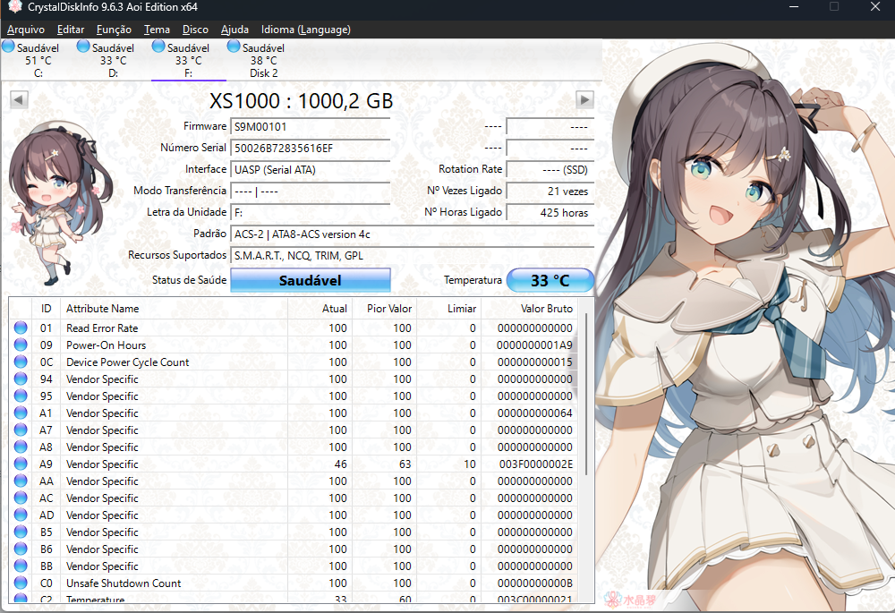Click status orb for attribute B5
Image resolution: width=895 pixels, height=613 pixels.
click(21, 532)
